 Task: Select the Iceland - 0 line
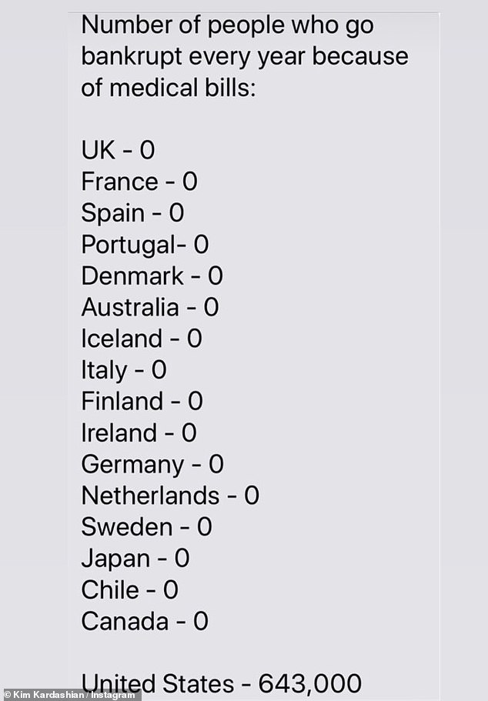(142, 339)
